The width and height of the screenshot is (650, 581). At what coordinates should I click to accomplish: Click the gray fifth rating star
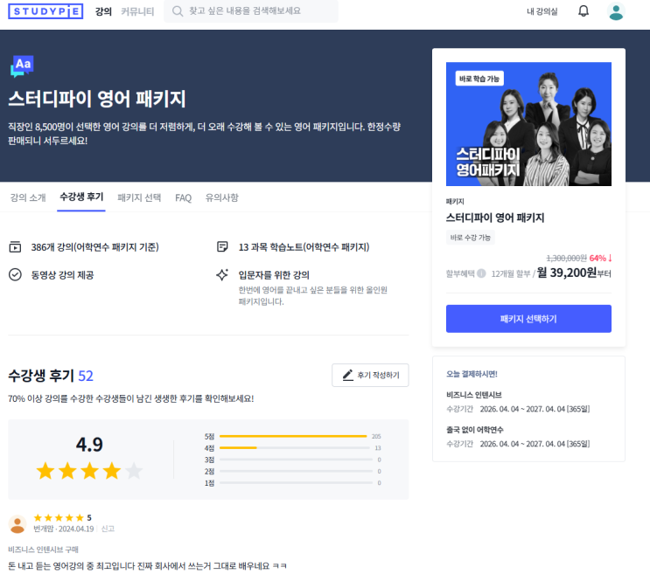coord(134,471)
